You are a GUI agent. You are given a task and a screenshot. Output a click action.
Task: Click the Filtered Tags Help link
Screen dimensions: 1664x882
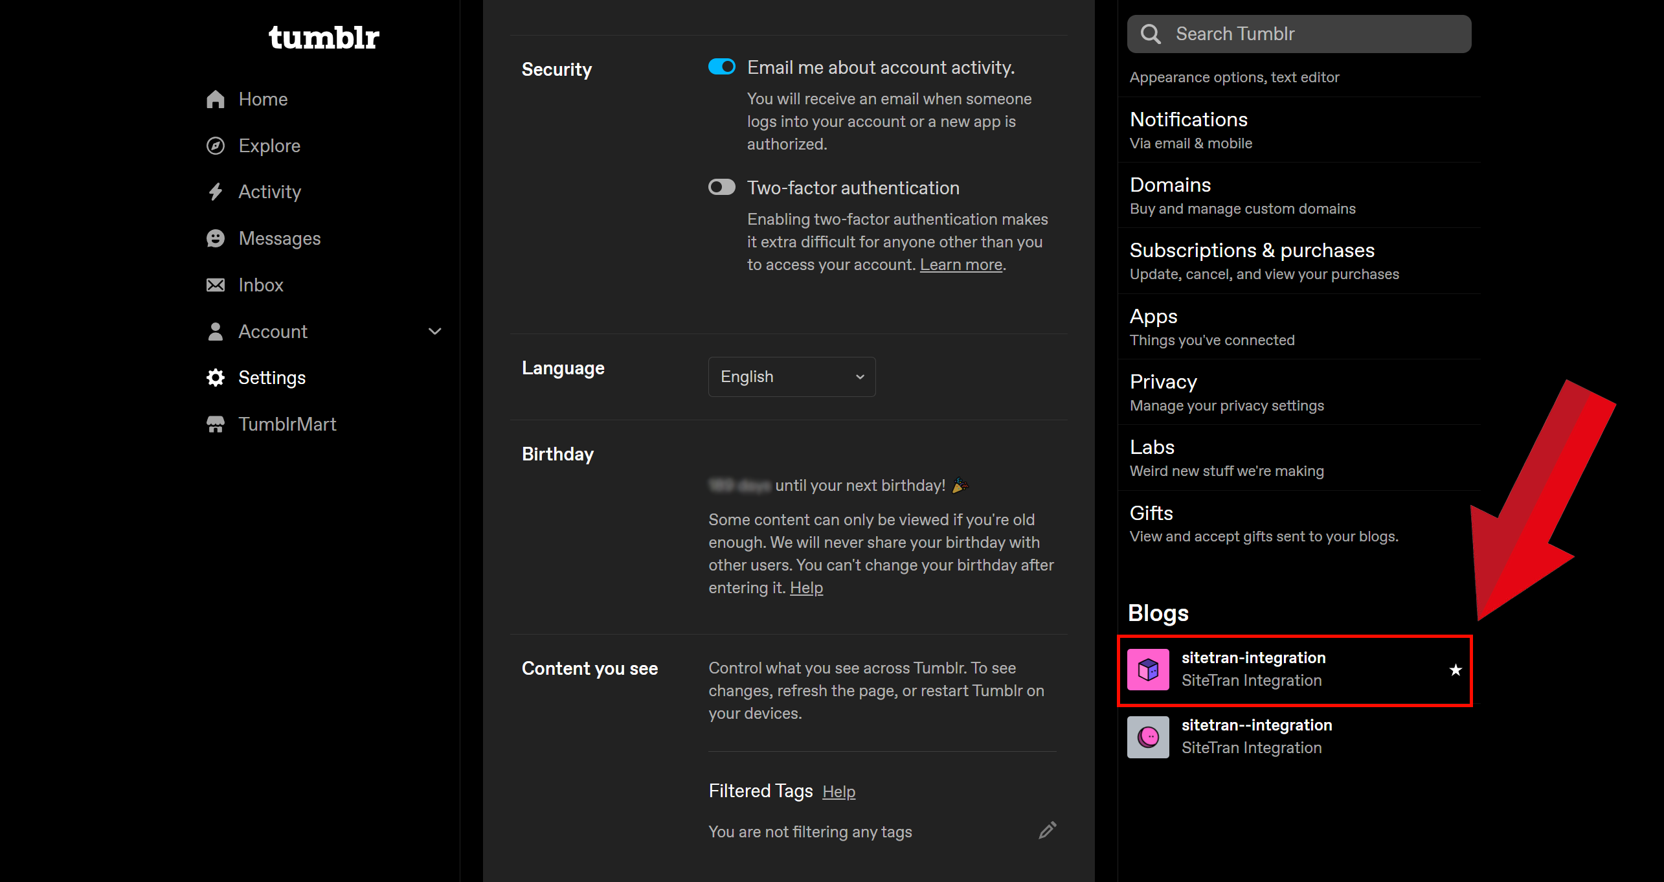click(838, 792)
